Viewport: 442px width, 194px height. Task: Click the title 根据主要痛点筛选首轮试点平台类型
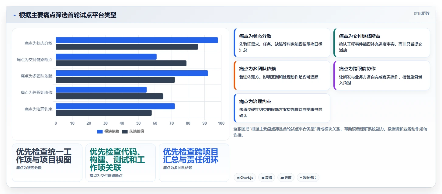[68, 15]
